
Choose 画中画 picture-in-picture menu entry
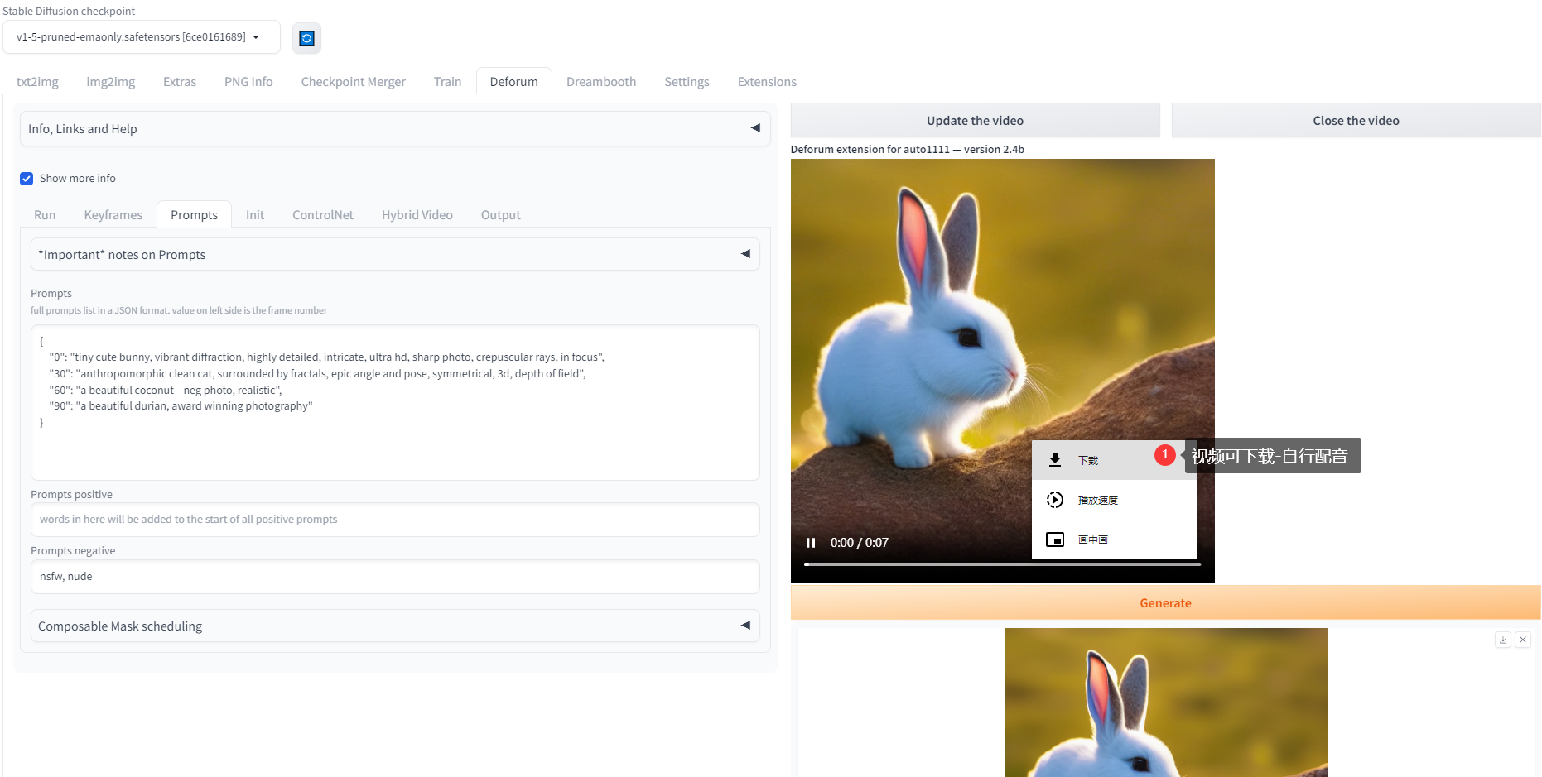click(x=1115, y=540)
